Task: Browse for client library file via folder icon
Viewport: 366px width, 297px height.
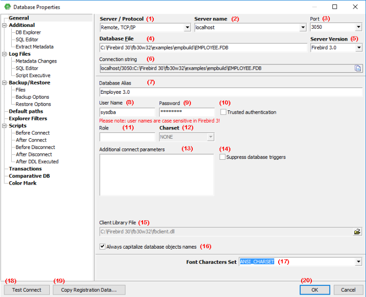Action: [x=357, y=232]
